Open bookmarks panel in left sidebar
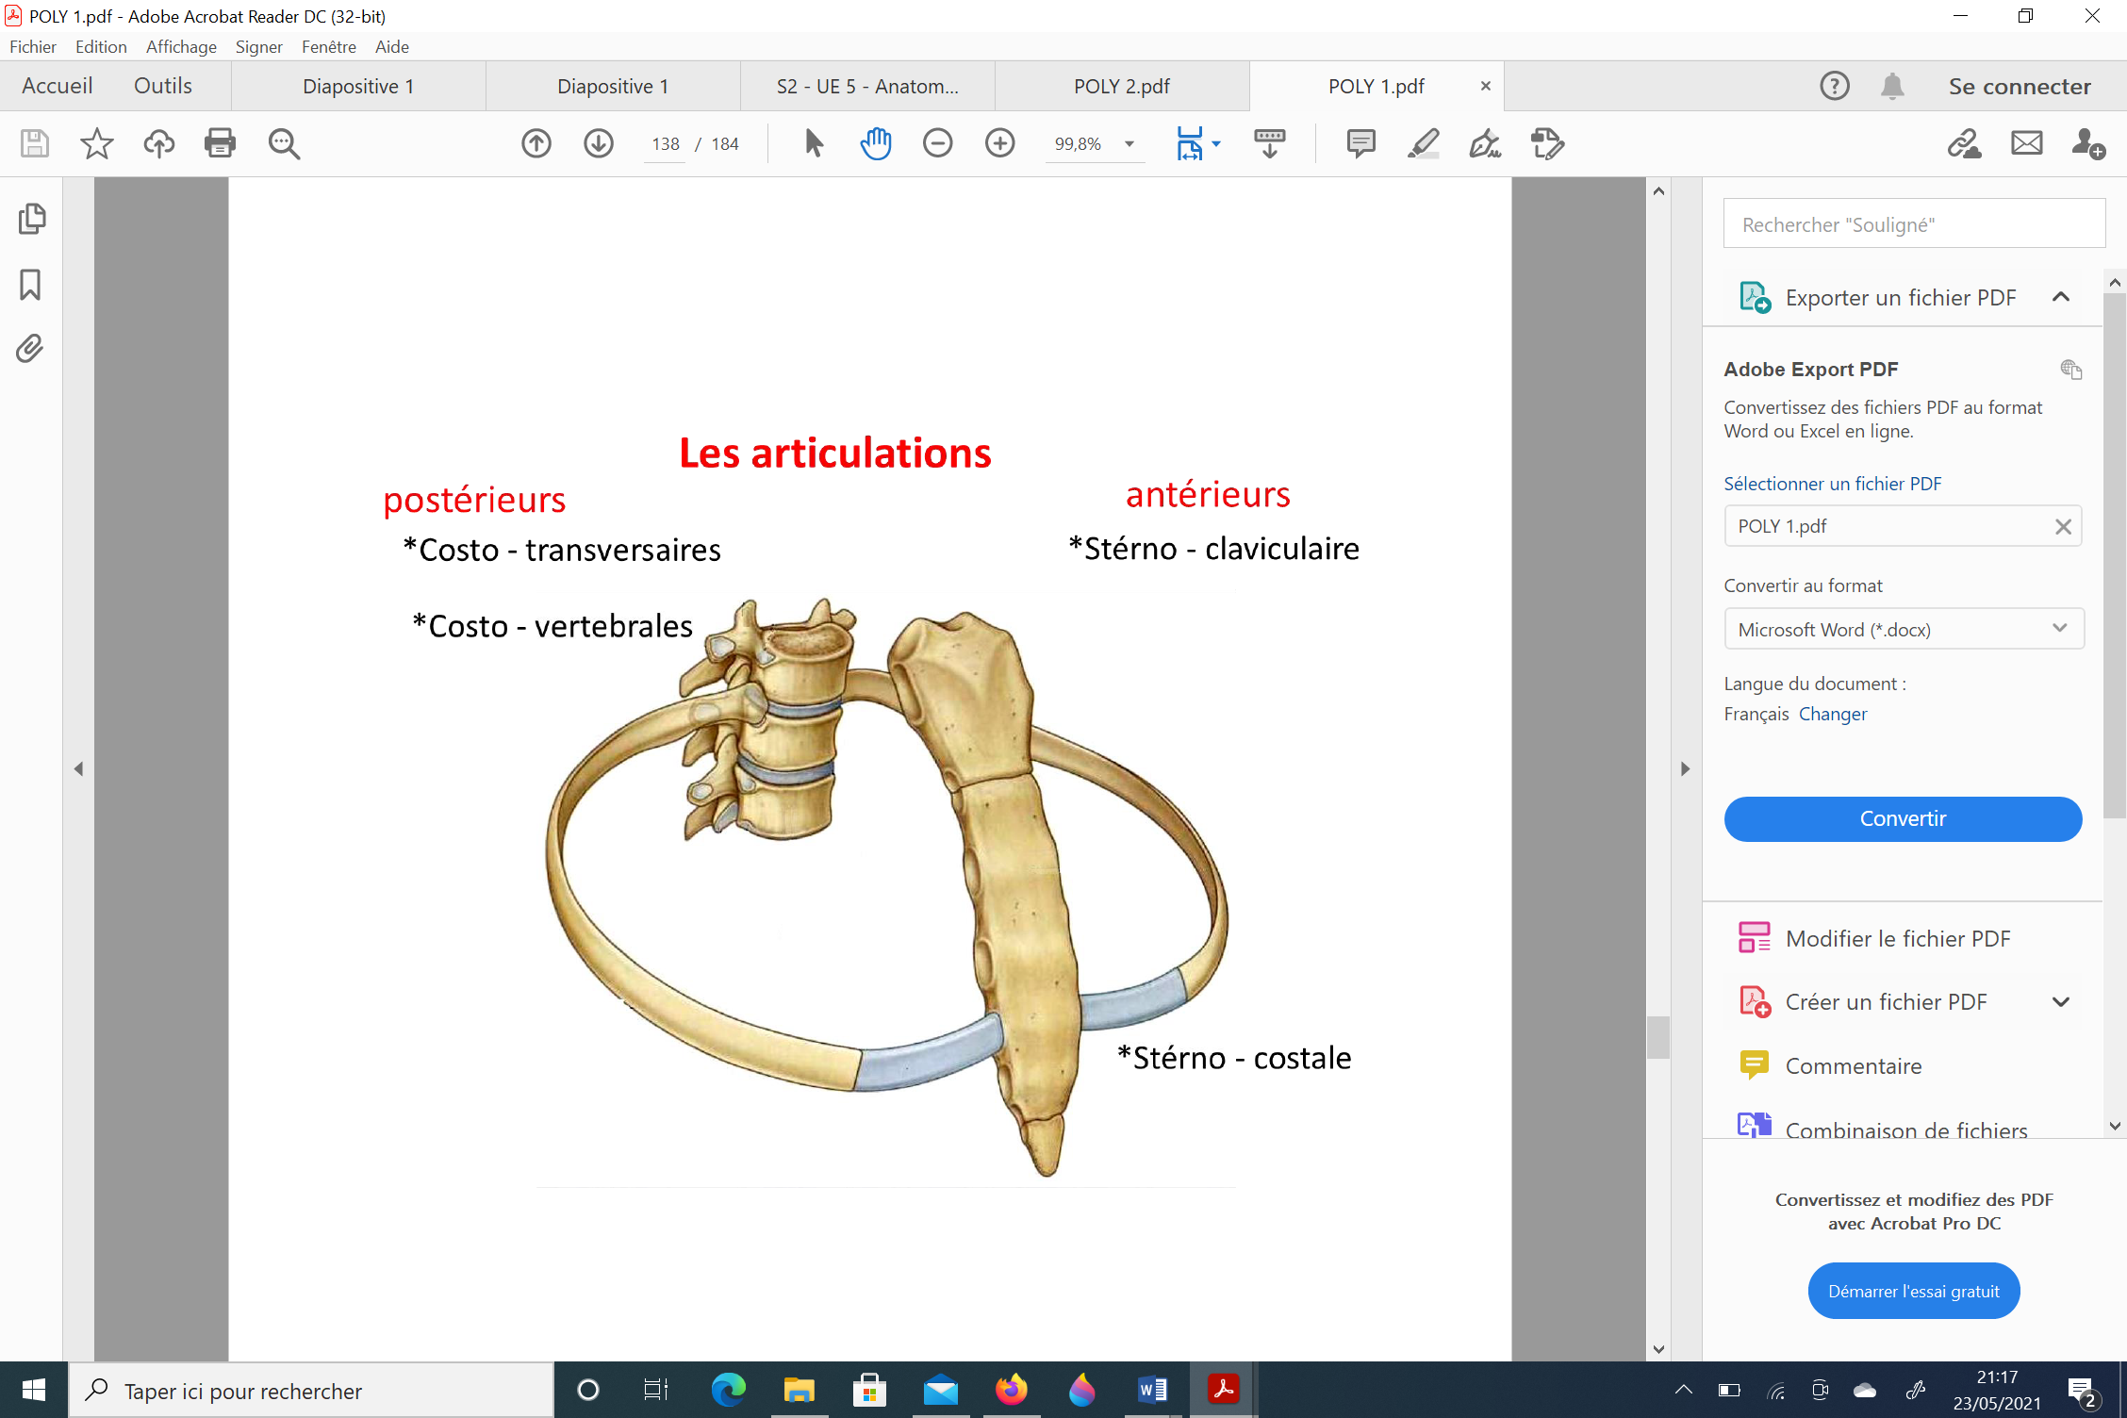The height and width of the screenshot is (1418, 2127). [30, 285]
